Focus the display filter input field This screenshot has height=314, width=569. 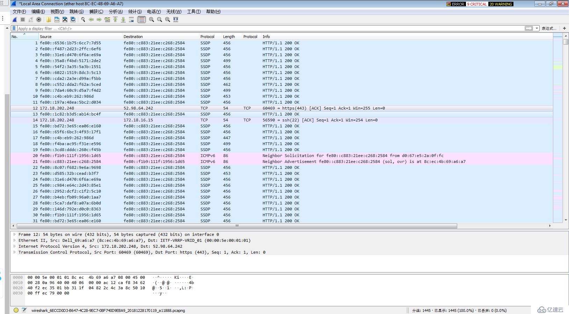pos(270,28)
